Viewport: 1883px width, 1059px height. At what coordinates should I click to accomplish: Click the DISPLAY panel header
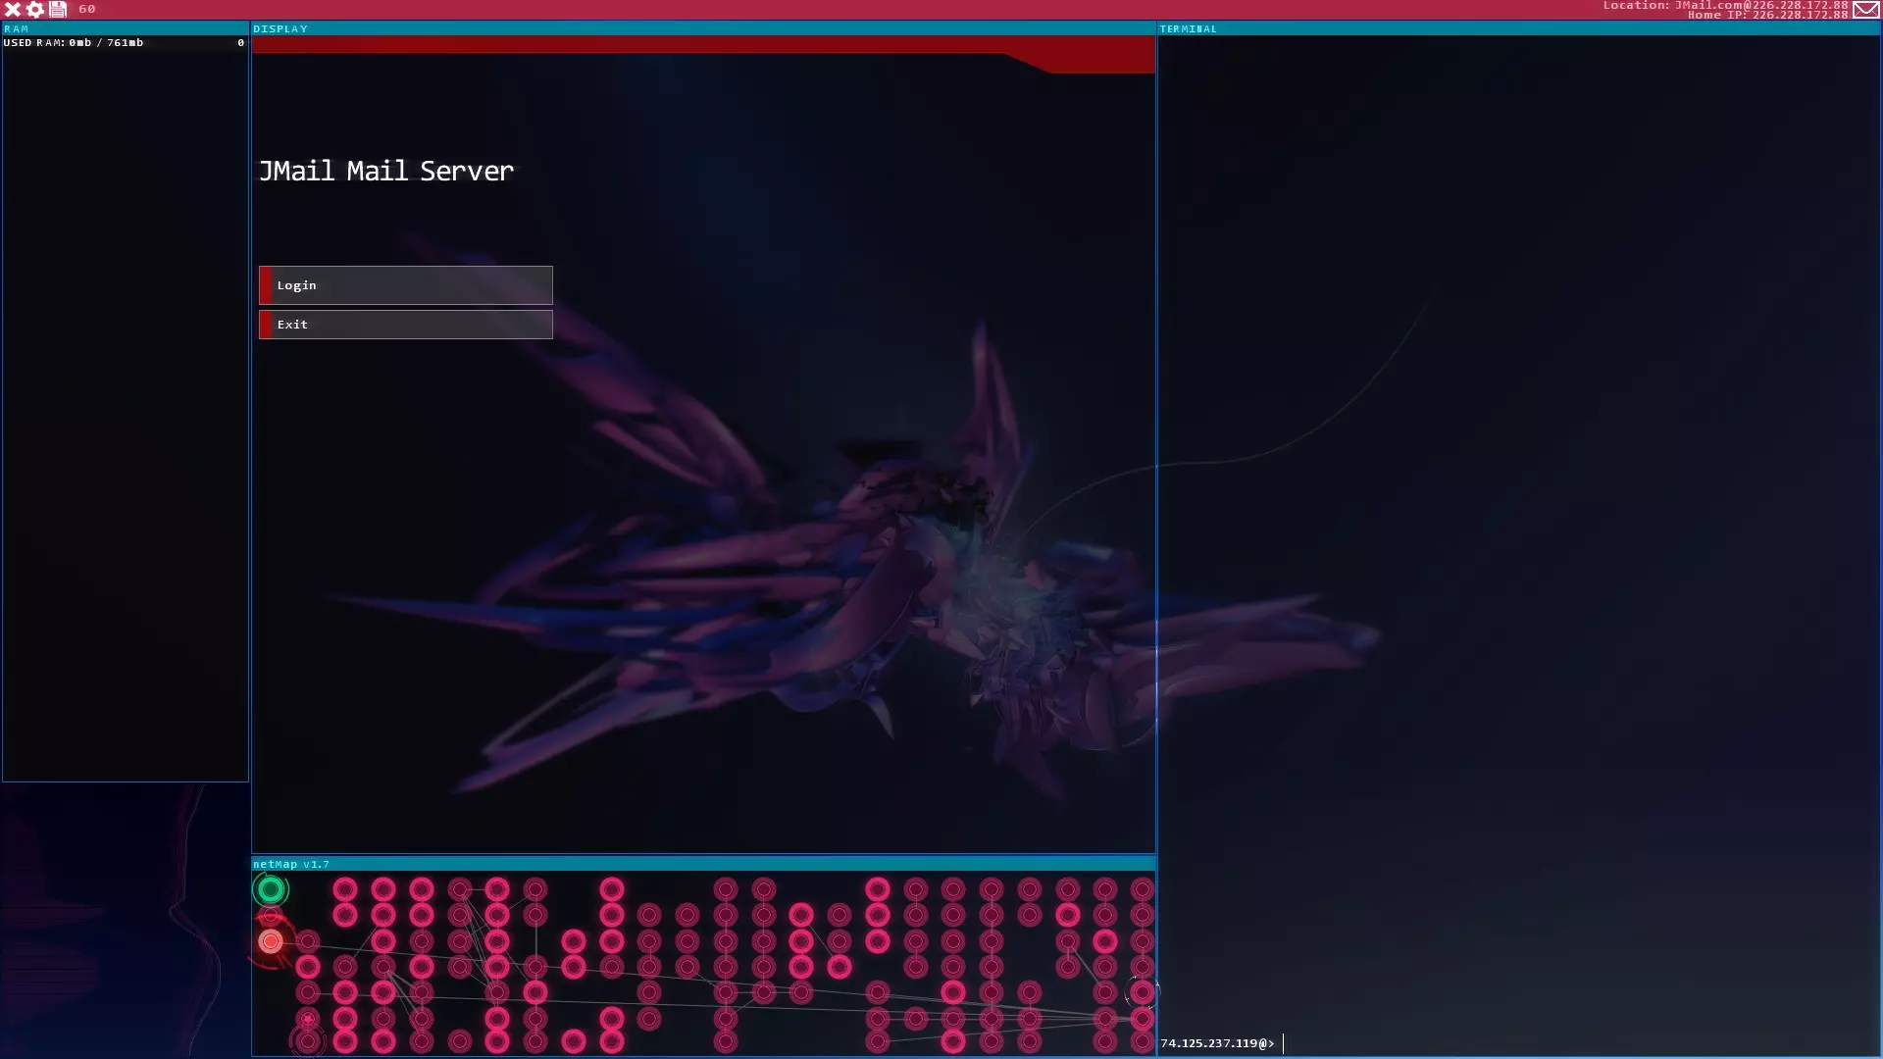[702, 28]
